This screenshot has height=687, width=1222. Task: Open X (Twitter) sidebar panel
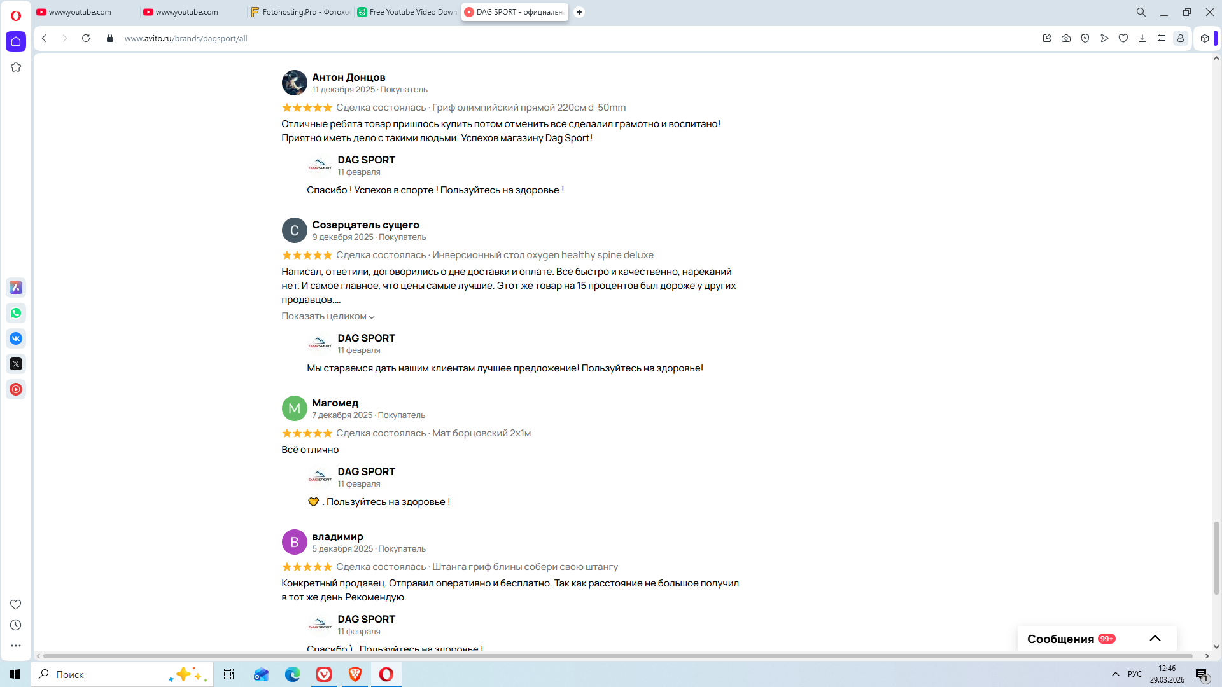click(x=16, y=364)
